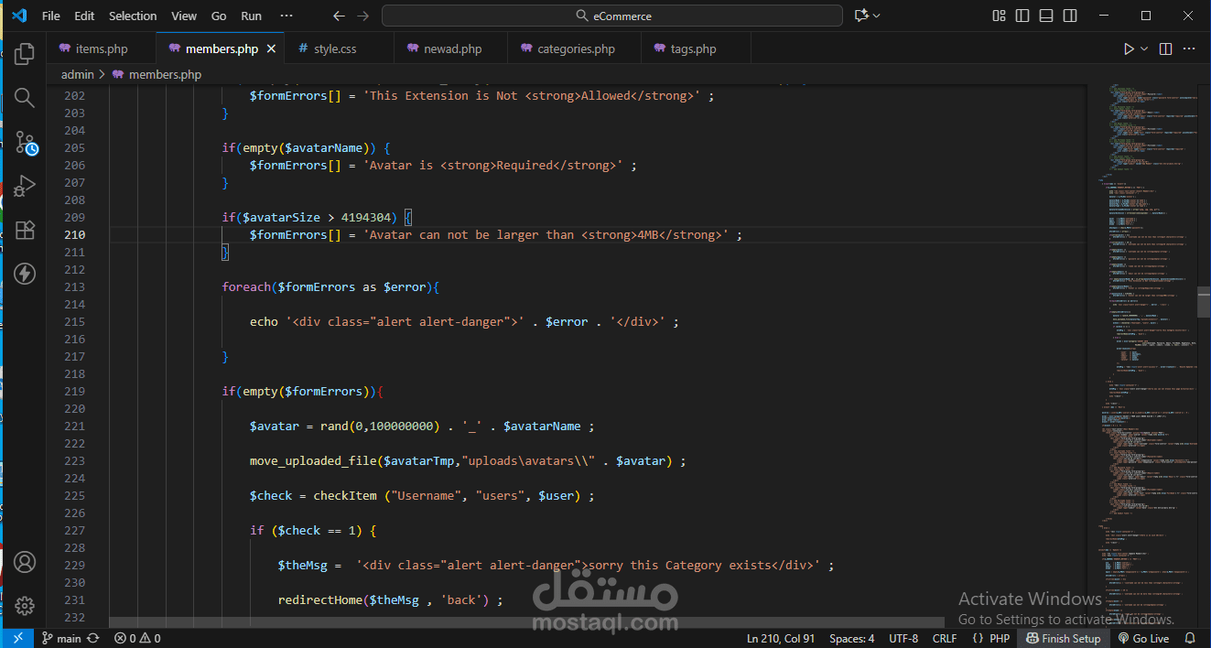Click the eCommerce command center search box
This screenshot has height=648, width=1211.
click(x=612, y=16)
